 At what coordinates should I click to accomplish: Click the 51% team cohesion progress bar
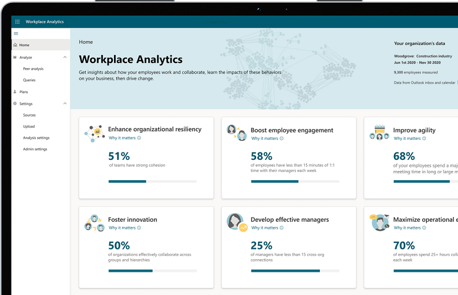coord(153,181)
